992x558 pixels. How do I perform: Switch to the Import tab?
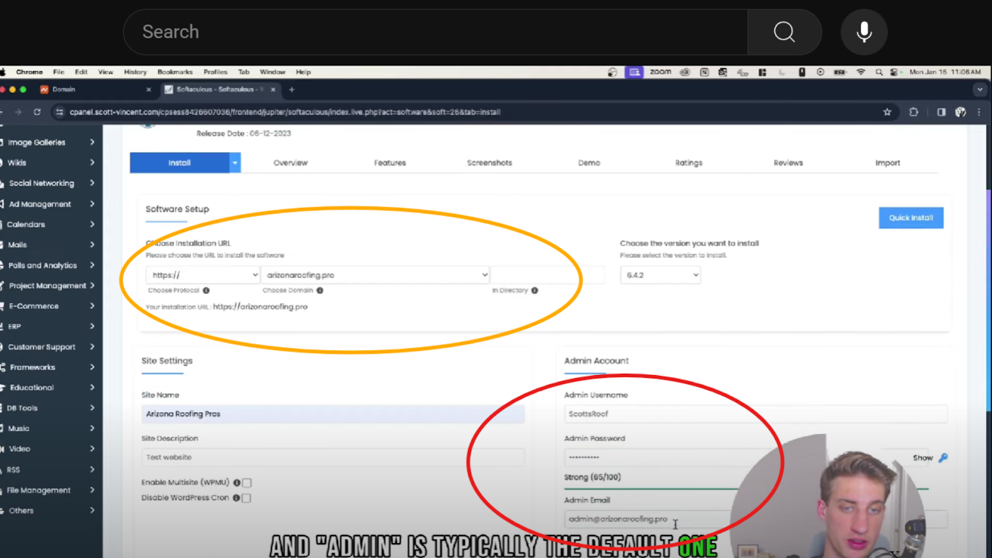tap(887, 162)
